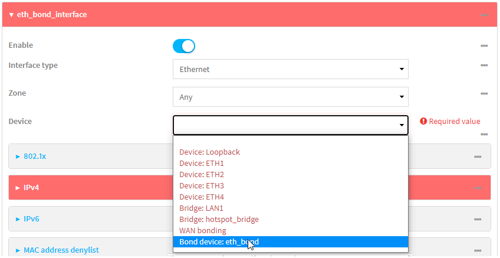Click the ellipsis icon beside Enable
Image resolution: width=500 pixels, height=258 pixels.
click(x=483, y=46)
